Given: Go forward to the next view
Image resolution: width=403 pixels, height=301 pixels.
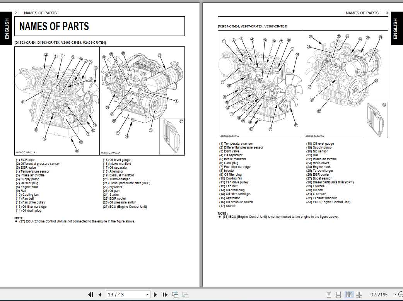Looking at the screenshot, I should point(185,294).
